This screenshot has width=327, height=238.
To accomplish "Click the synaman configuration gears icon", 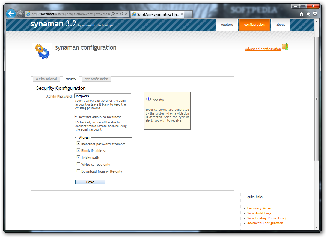I will [x=42, y=51].
